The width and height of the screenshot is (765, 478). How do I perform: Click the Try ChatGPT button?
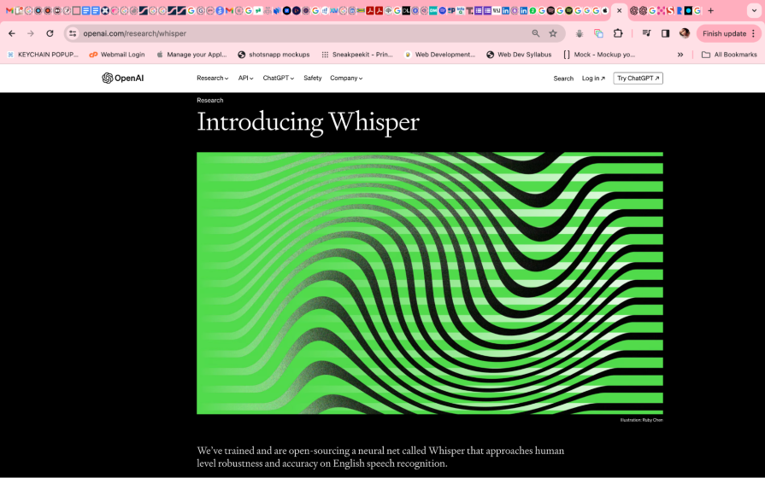(x=638, y=78)
